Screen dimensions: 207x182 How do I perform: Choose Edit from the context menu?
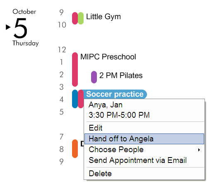(x=144, y=128)
